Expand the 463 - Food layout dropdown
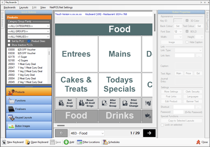The height and width of the screenshot is (147, 210). pos(102,133)
